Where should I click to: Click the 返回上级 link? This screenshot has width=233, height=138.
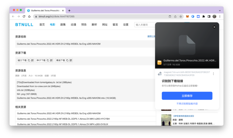(151, 37)
